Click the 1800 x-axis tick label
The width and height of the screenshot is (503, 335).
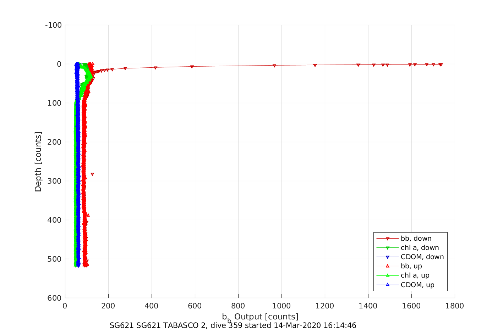coord(455,306)
